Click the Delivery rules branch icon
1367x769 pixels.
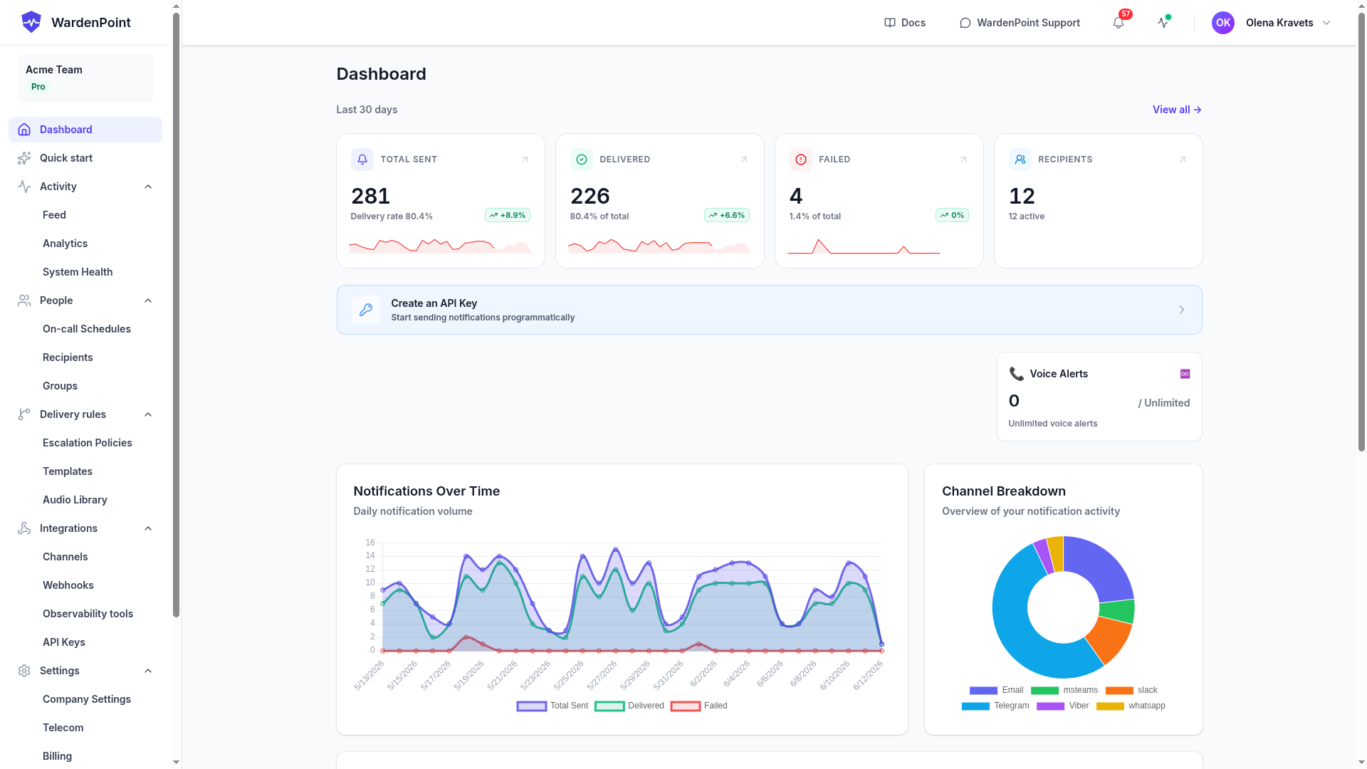24,414
